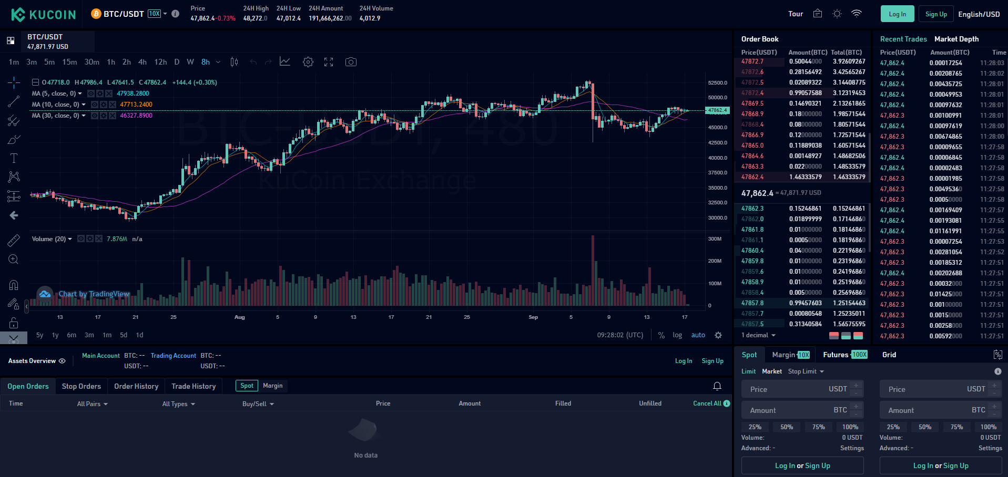
Task: Select the trend line drawing tool
Action: click(14, 101)
